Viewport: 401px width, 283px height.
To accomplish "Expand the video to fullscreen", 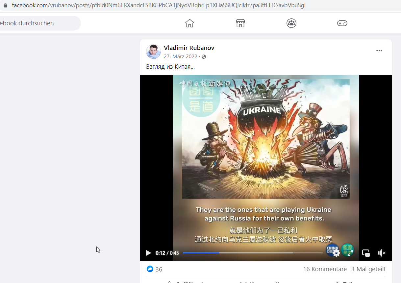I will (x=350, y=253).
